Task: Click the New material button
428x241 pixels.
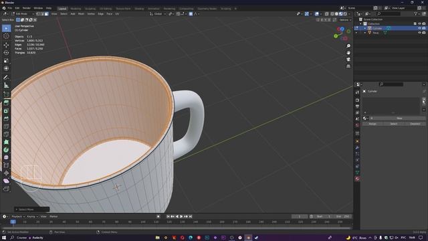Action: coord(399,118)
